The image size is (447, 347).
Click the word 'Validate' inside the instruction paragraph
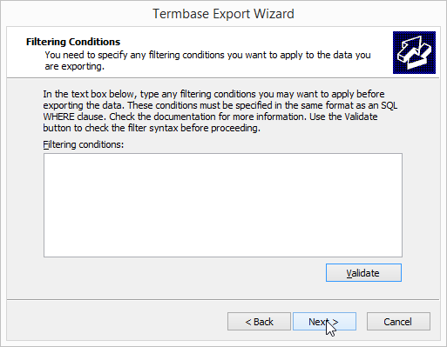tap(361, 117)
